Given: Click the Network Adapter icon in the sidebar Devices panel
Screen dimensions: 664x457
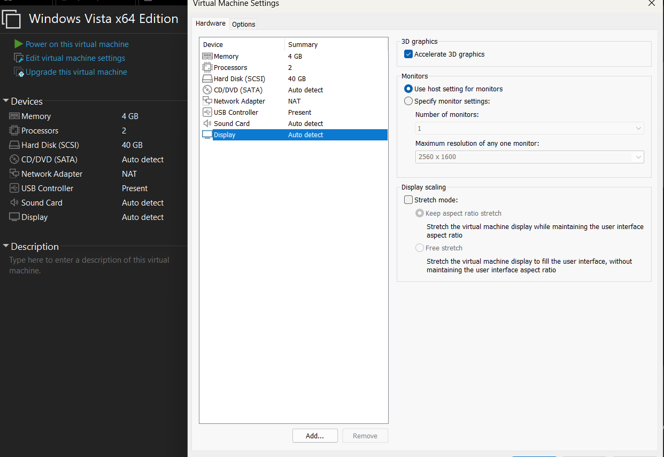Looking at the screenshot, I should coord(14,174).
